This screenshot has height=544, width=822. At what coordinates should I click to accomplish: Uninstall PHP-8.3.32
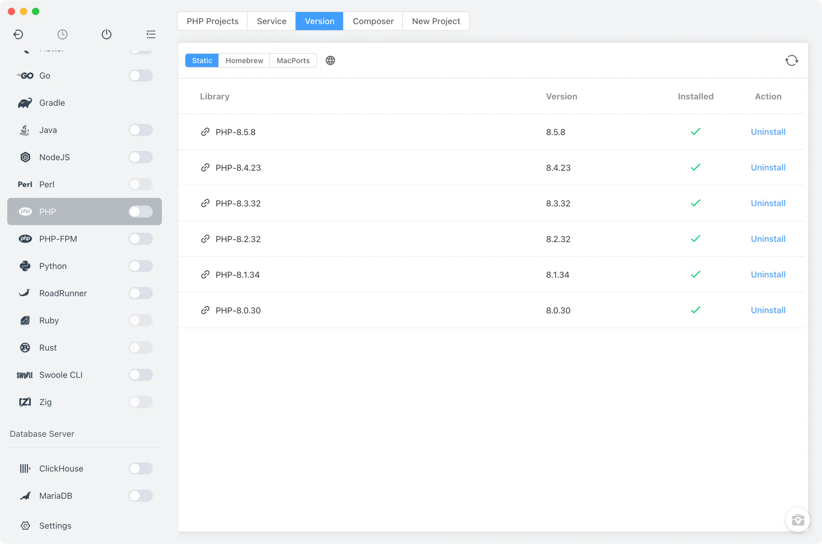[768, 203]
